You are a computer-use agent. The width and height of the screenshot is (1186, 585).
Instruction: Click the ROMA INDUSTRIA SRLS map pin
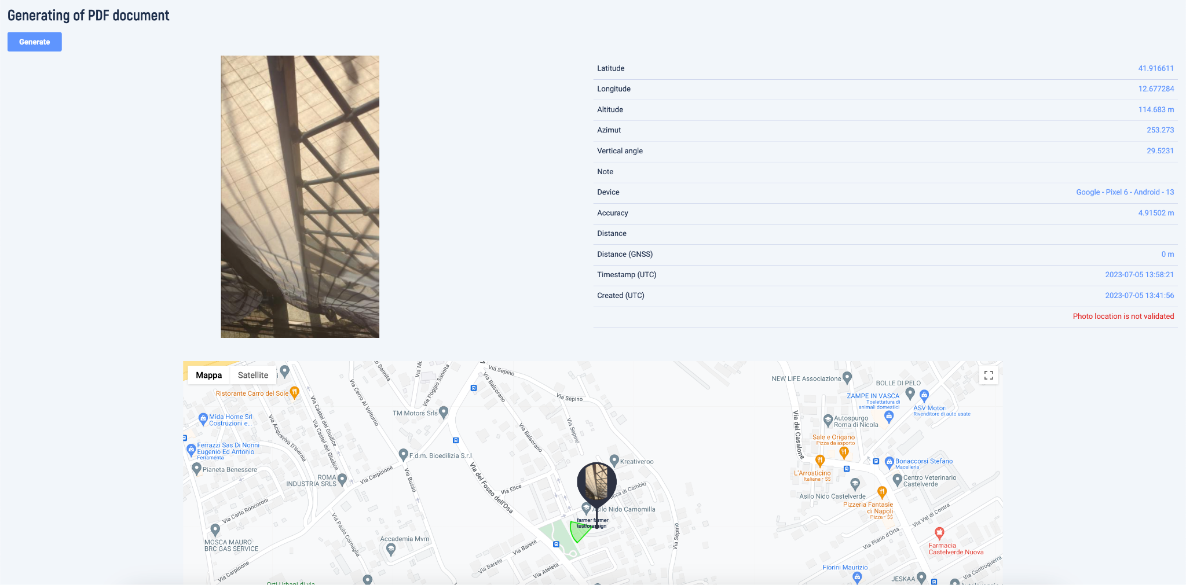click(342, 479)
